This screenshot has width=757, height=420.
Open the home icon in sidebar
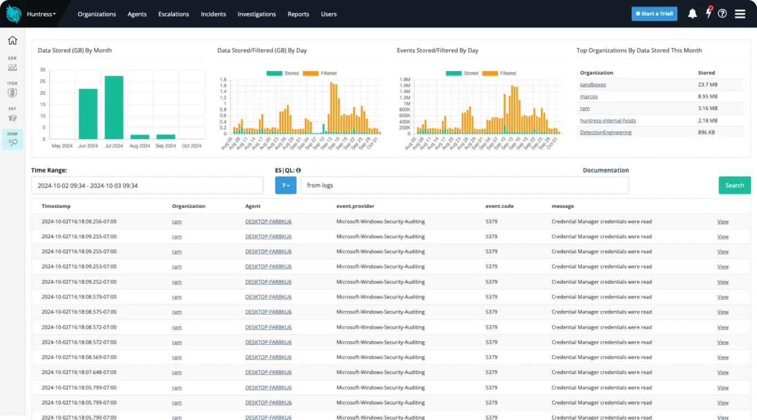tap(12, 40)
